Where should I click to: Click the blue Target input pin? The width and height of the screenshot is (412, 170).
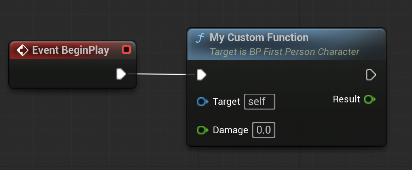click(202, 102)
